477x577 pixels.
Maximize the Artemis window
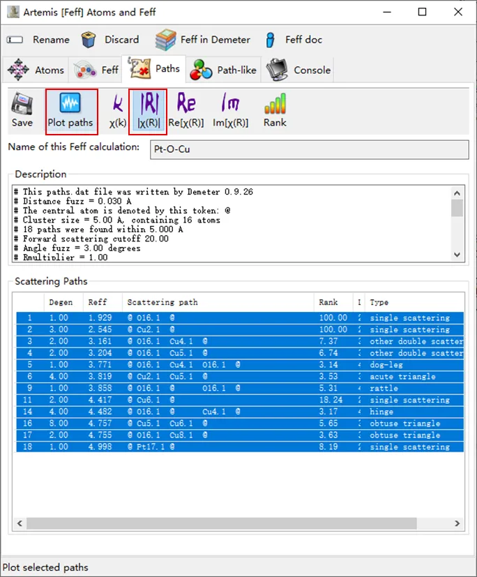tap(422, 12)
